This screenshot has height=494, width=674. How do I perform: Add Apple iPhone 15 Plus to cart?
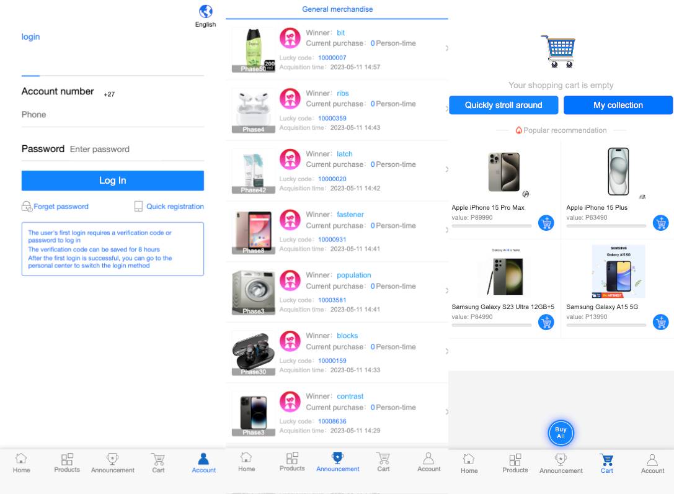[661, 223]
